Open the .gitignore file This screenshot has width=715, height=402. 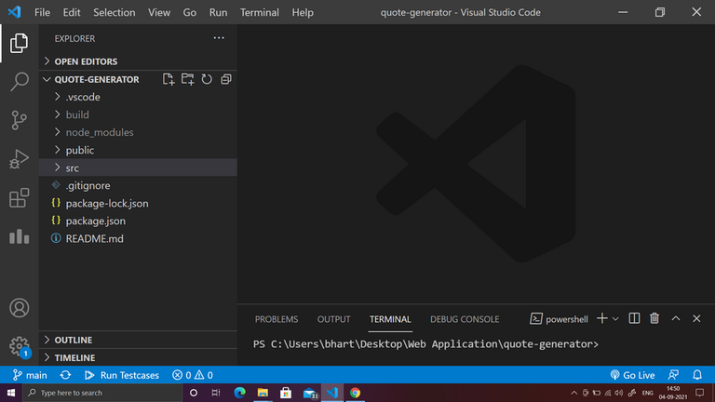tap(138, 185)
